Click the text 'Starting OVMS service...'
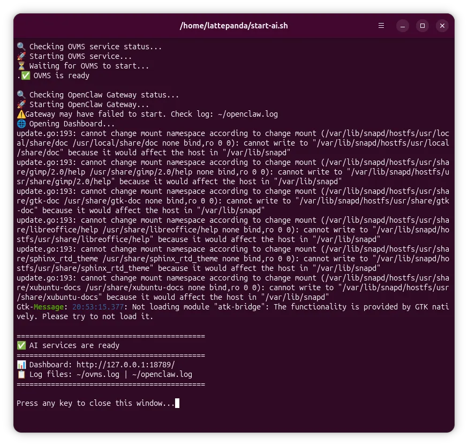This screenshot has height=446, width=468. (x=80, y=56)
